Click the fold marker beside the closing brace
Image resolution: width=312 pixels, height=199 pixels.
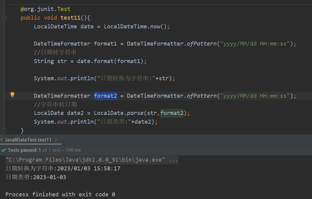tap(4, 131)
